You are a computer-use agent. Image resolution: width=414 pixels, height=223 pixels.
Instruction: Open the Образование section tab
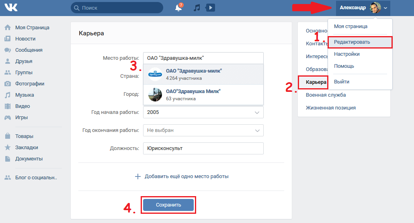pos(317,69)
